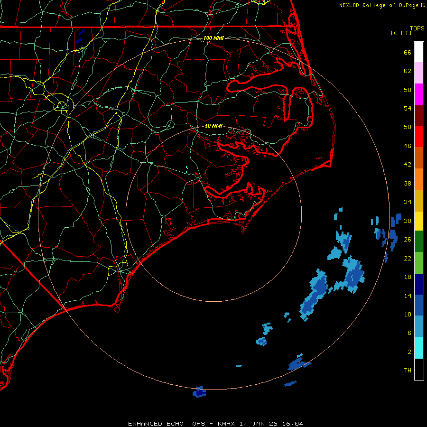Click the 50 NMI range ring label
The height and width of the screenshot is (427, 427).
(x=213, y=126)
